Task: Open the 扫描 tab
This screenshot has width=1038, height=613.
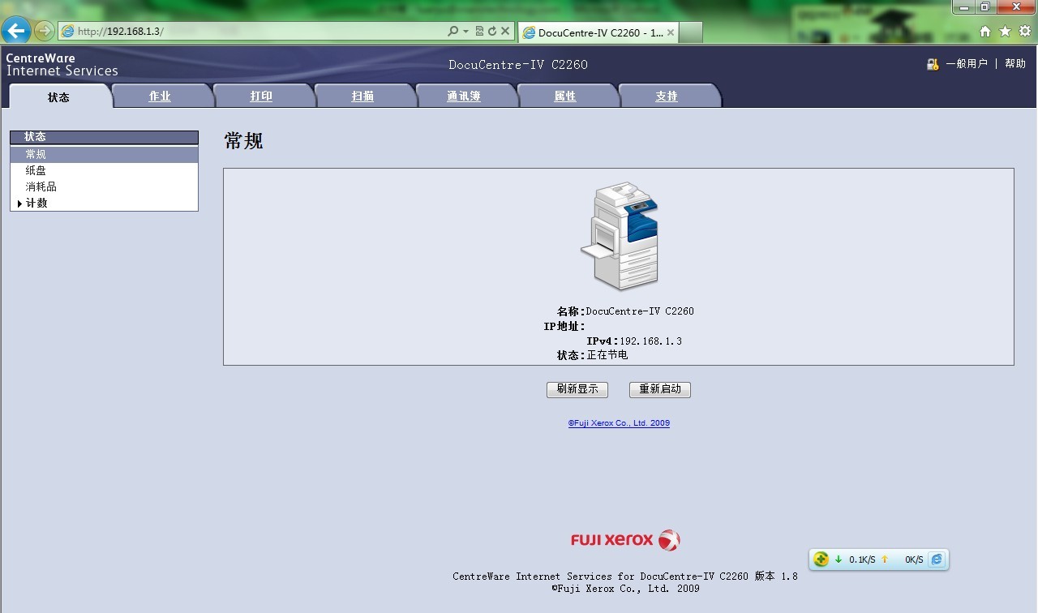Action: pyautogui.click(x=362, y=96)
